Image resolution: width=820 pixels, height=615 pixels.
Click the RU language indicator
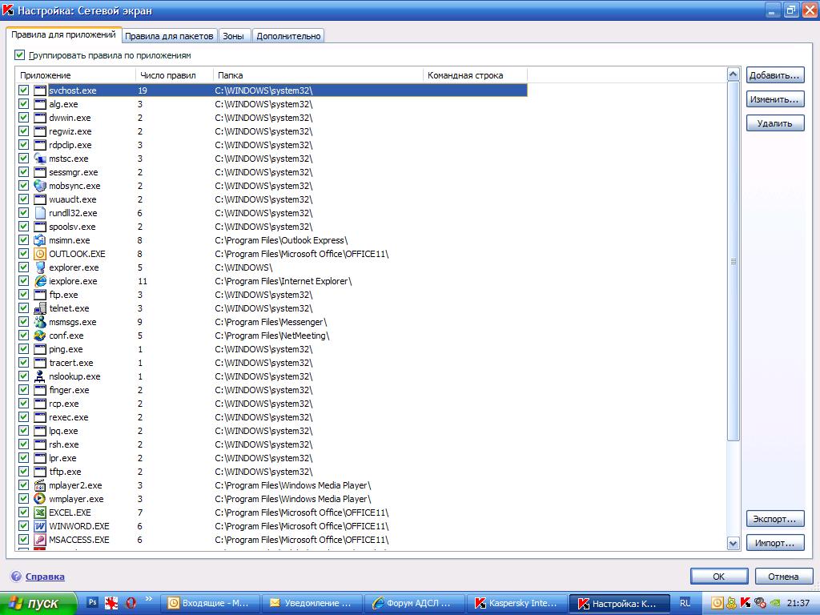point(685,603)
